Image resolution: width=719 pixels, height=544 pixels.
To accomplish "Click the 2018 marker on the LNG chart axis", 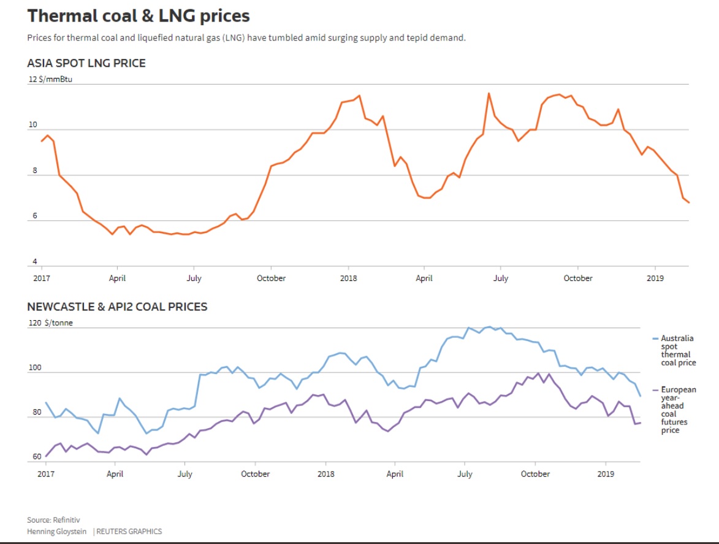I will pyautogui.click(x=348, y=278).
